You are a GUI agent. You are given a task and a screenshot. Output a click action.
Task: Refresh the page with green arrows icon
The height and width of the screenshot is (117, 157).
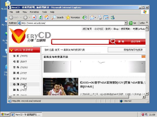pyautogui.click(x=41, y=17)
